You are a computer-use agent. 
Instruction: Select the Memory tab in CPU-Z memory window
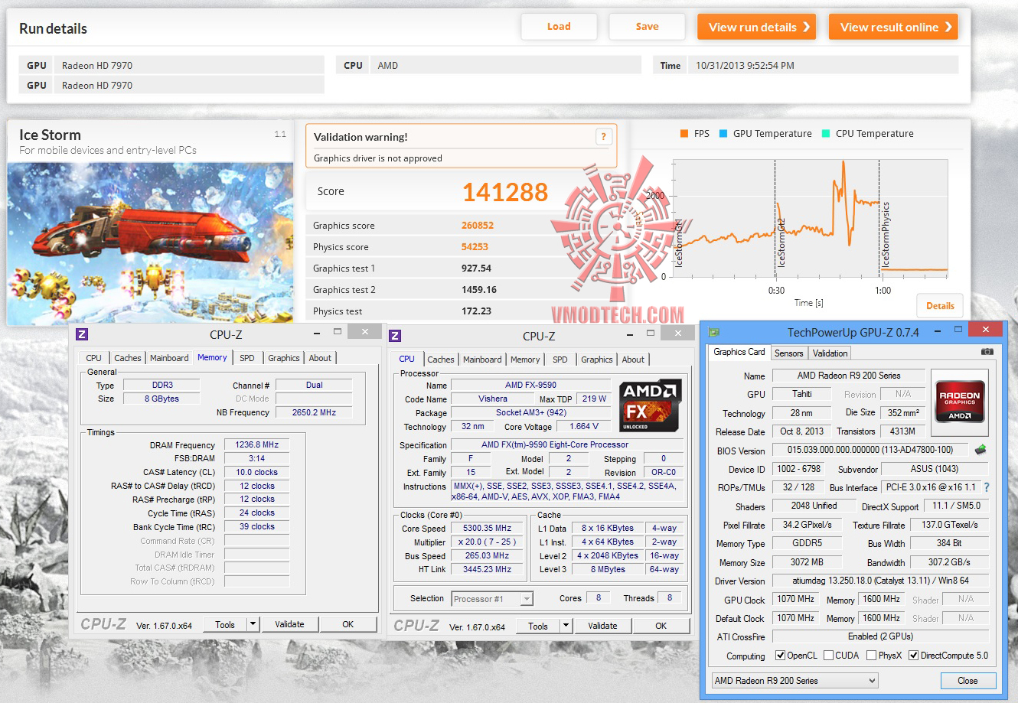tap(212, 357)
